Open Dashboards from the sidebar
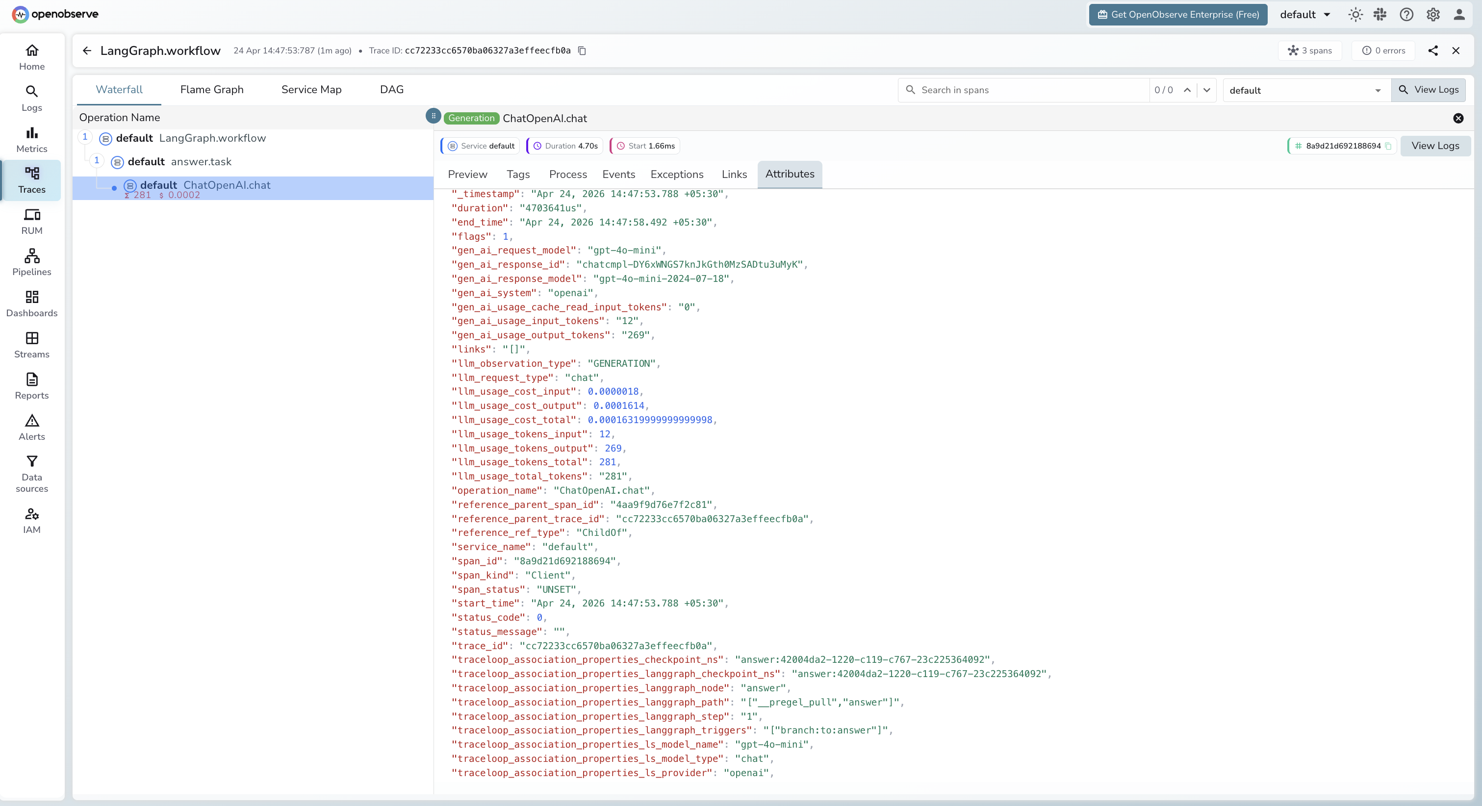This screenshot has height=806, width=1482. (32, 304)
